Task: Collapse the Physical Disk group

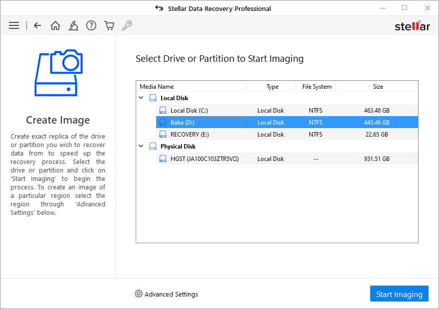Action: [141, 146]
